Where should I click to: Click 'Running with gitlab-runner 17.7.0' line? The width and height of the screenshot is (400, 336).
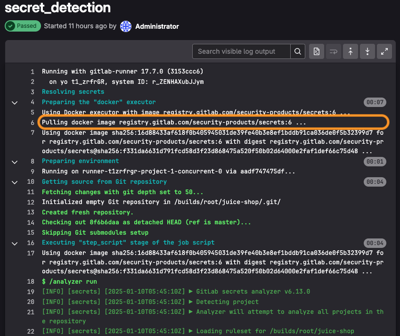tap(122, 72)
